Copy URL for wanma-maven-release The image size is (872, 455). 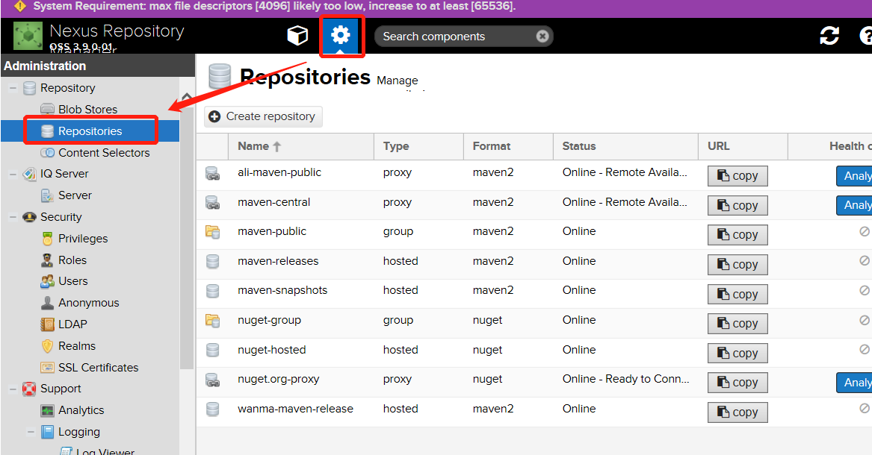pyautogui.click(x=738, y=412)
